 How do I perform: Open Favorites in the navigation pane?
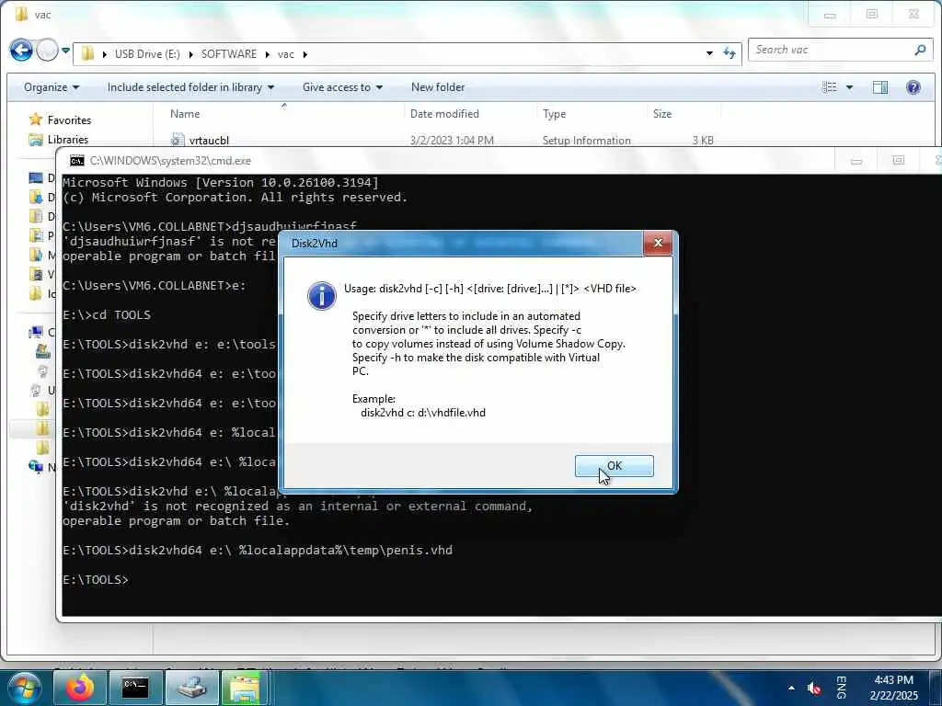pyautogui.click(x=69, y=120)
